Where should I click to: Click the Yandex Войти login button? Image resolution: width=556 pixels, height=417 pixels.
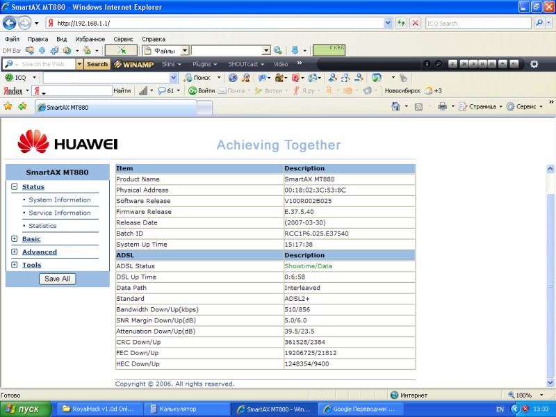202,91
